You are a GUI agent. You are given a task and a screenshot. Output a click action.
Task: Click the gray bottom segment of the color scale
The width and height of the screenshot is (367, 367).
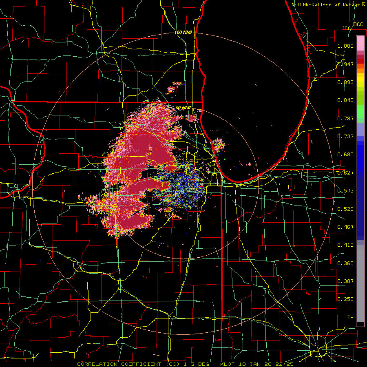[x=360, y=283]
